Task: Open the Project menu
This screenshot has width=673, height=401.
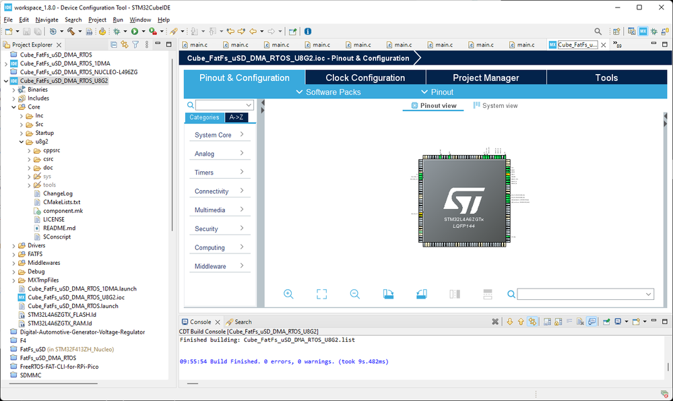Action: coord(97,20)
